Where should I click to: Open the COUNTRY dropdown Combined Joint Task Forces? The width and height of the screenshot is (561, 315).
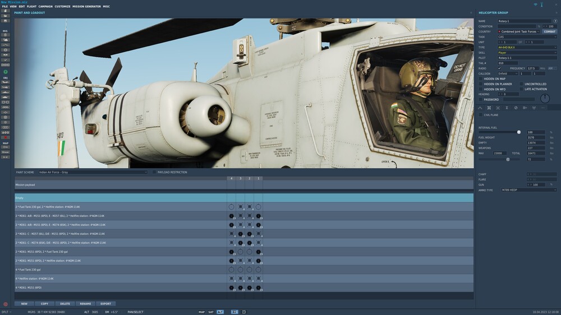[518, 31]
